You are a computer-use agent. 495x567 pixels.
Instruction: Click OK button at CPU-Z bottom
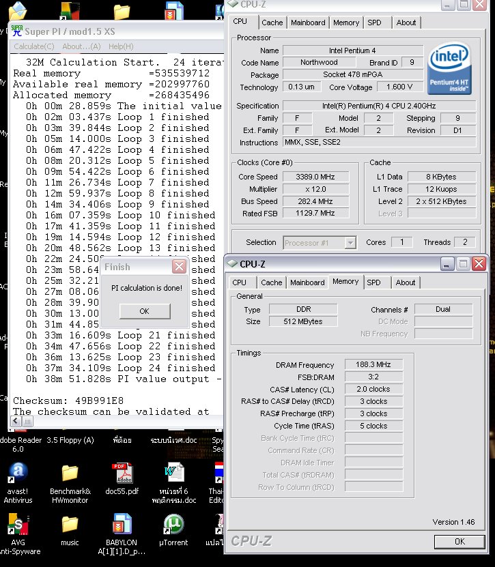pyautogui.click(x=459, y=541)
